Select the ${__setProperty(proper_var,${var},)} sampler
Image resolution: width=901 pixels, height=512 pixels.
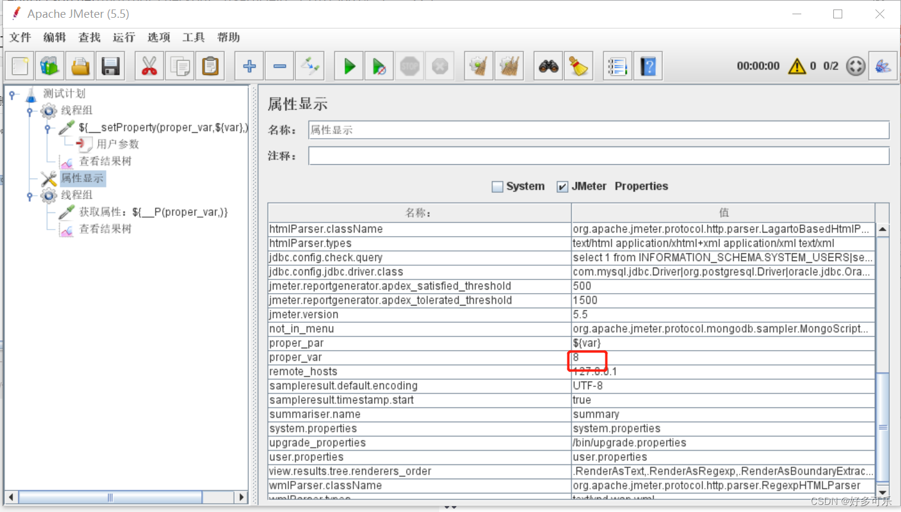163,128
